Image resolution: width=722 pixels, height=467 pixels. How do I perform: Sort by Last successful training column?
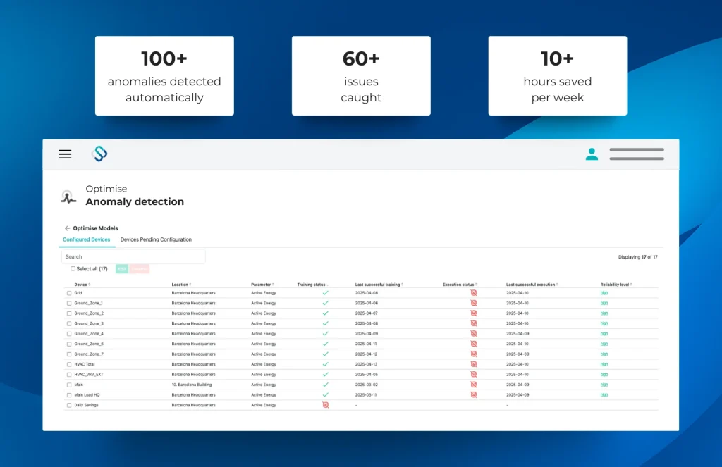click(377, 285)
